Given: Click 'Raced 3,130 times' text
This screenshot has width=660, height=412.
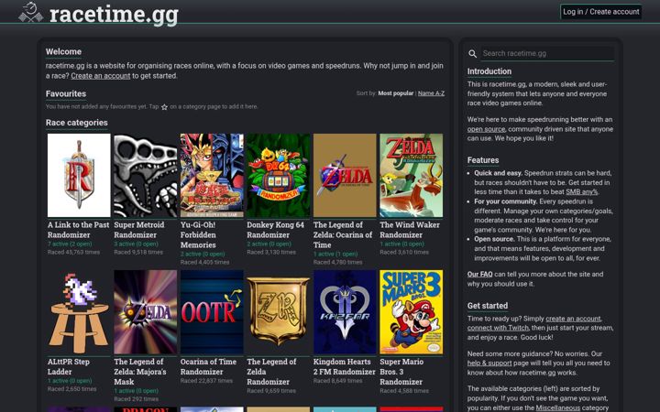Looking at the screenshot, I should click(271, 253).
